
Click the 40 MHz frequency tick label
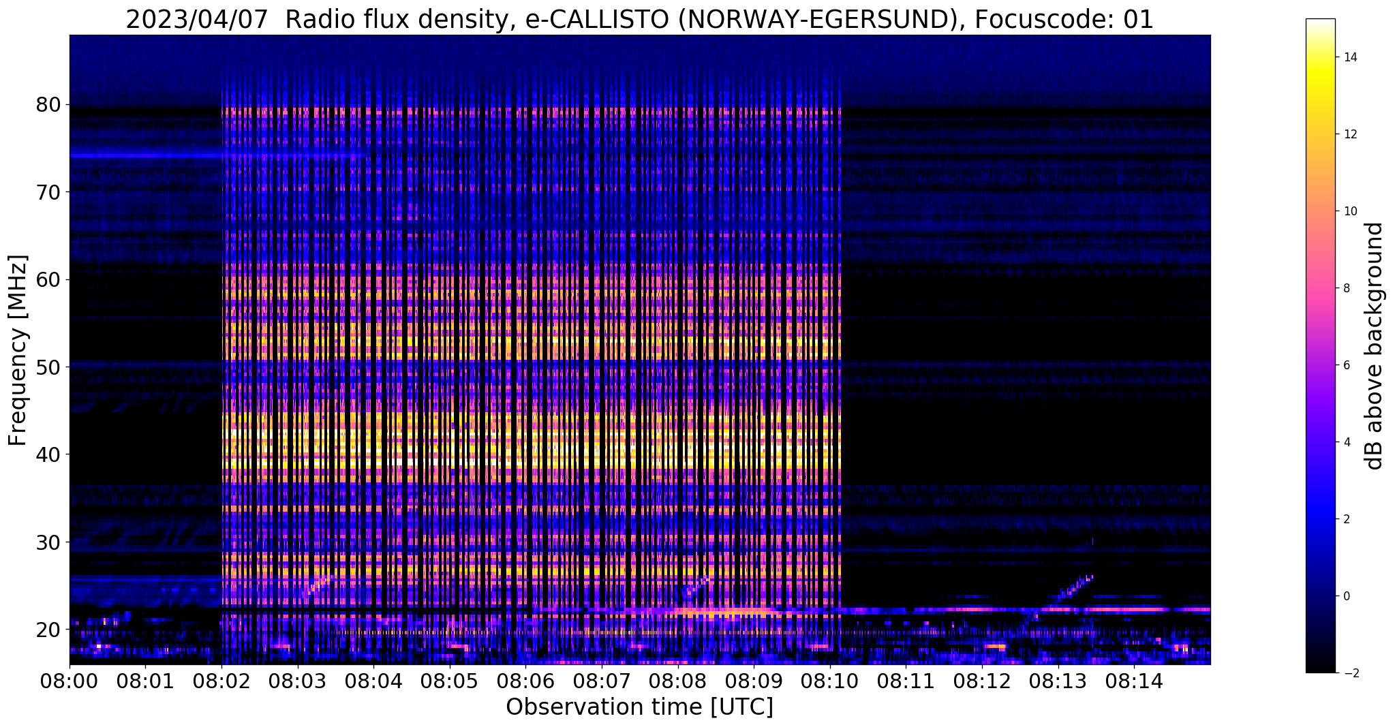(x=49, y=454)
